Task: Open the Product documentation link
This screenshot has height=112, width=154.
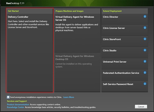Action: coord(18,105)
